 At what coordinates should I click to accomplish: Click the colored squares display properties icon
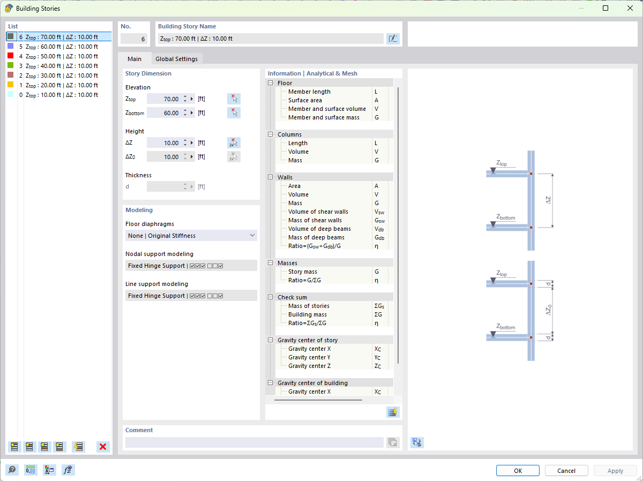coord(49,470)
